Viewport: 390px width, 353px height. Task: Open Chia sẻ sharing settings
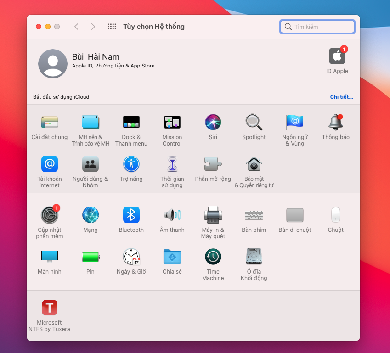click(x=172, y=257)
